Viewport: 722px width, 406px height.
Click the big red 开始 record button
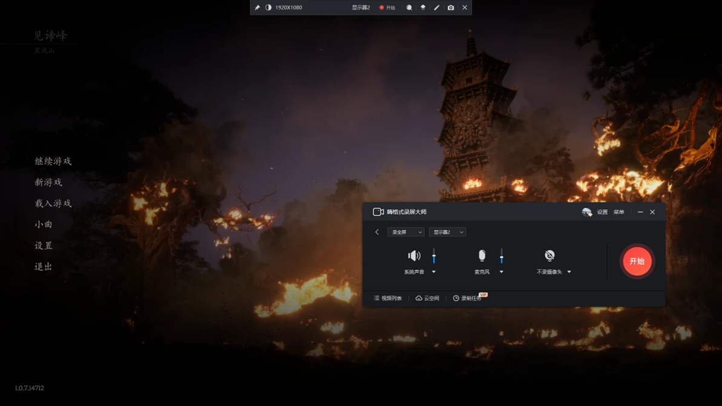click(637, 261)
